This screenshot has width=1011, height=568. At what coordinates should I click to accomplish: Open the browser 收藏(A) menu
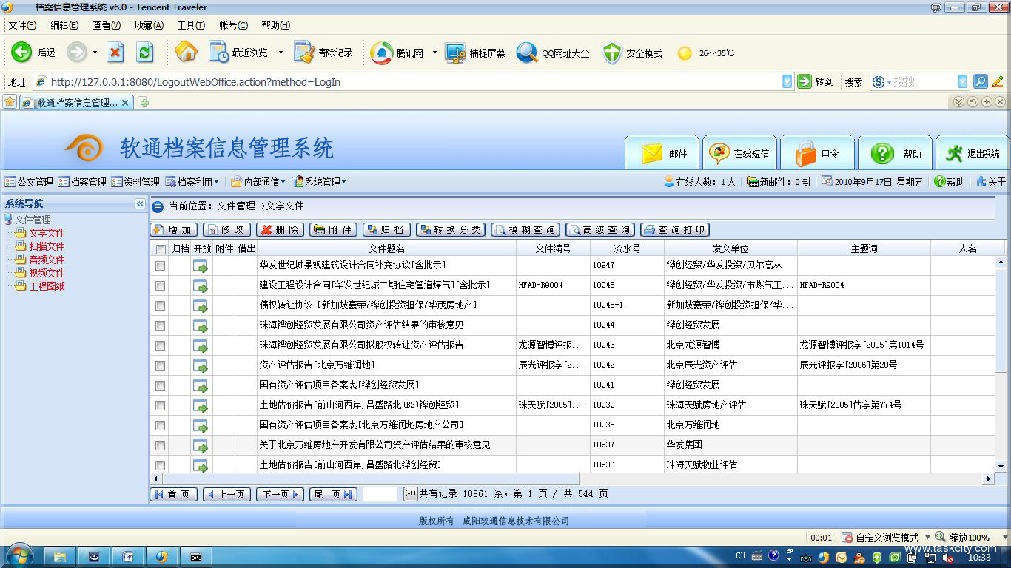pyautogui.click(x=149, y=25)
